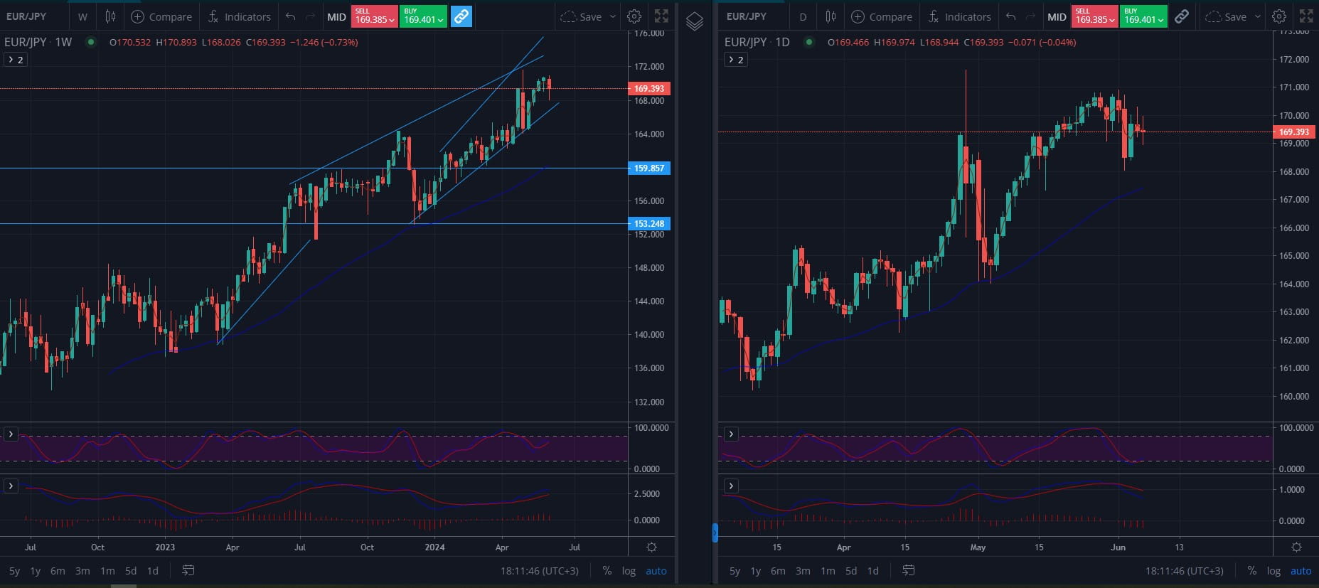The image size is (1319, 588).
Task: Undo last action in right chart
Action: (x=1010, y=16)
